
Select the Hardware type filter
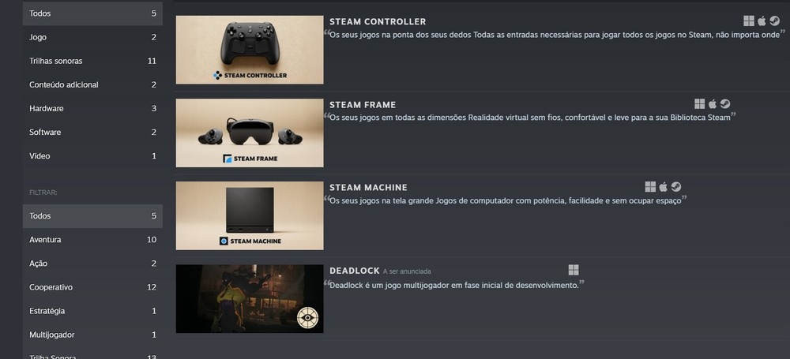pos(92,108)
